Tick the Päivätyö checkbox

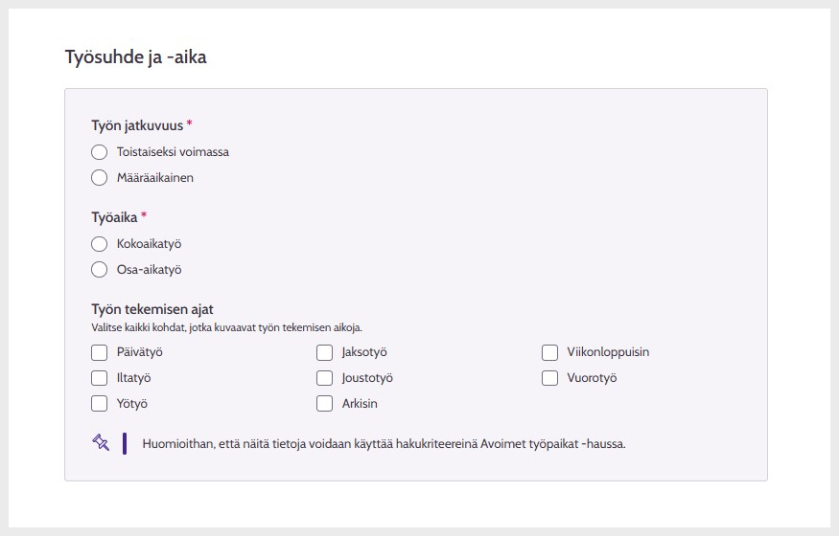(99, 352)
